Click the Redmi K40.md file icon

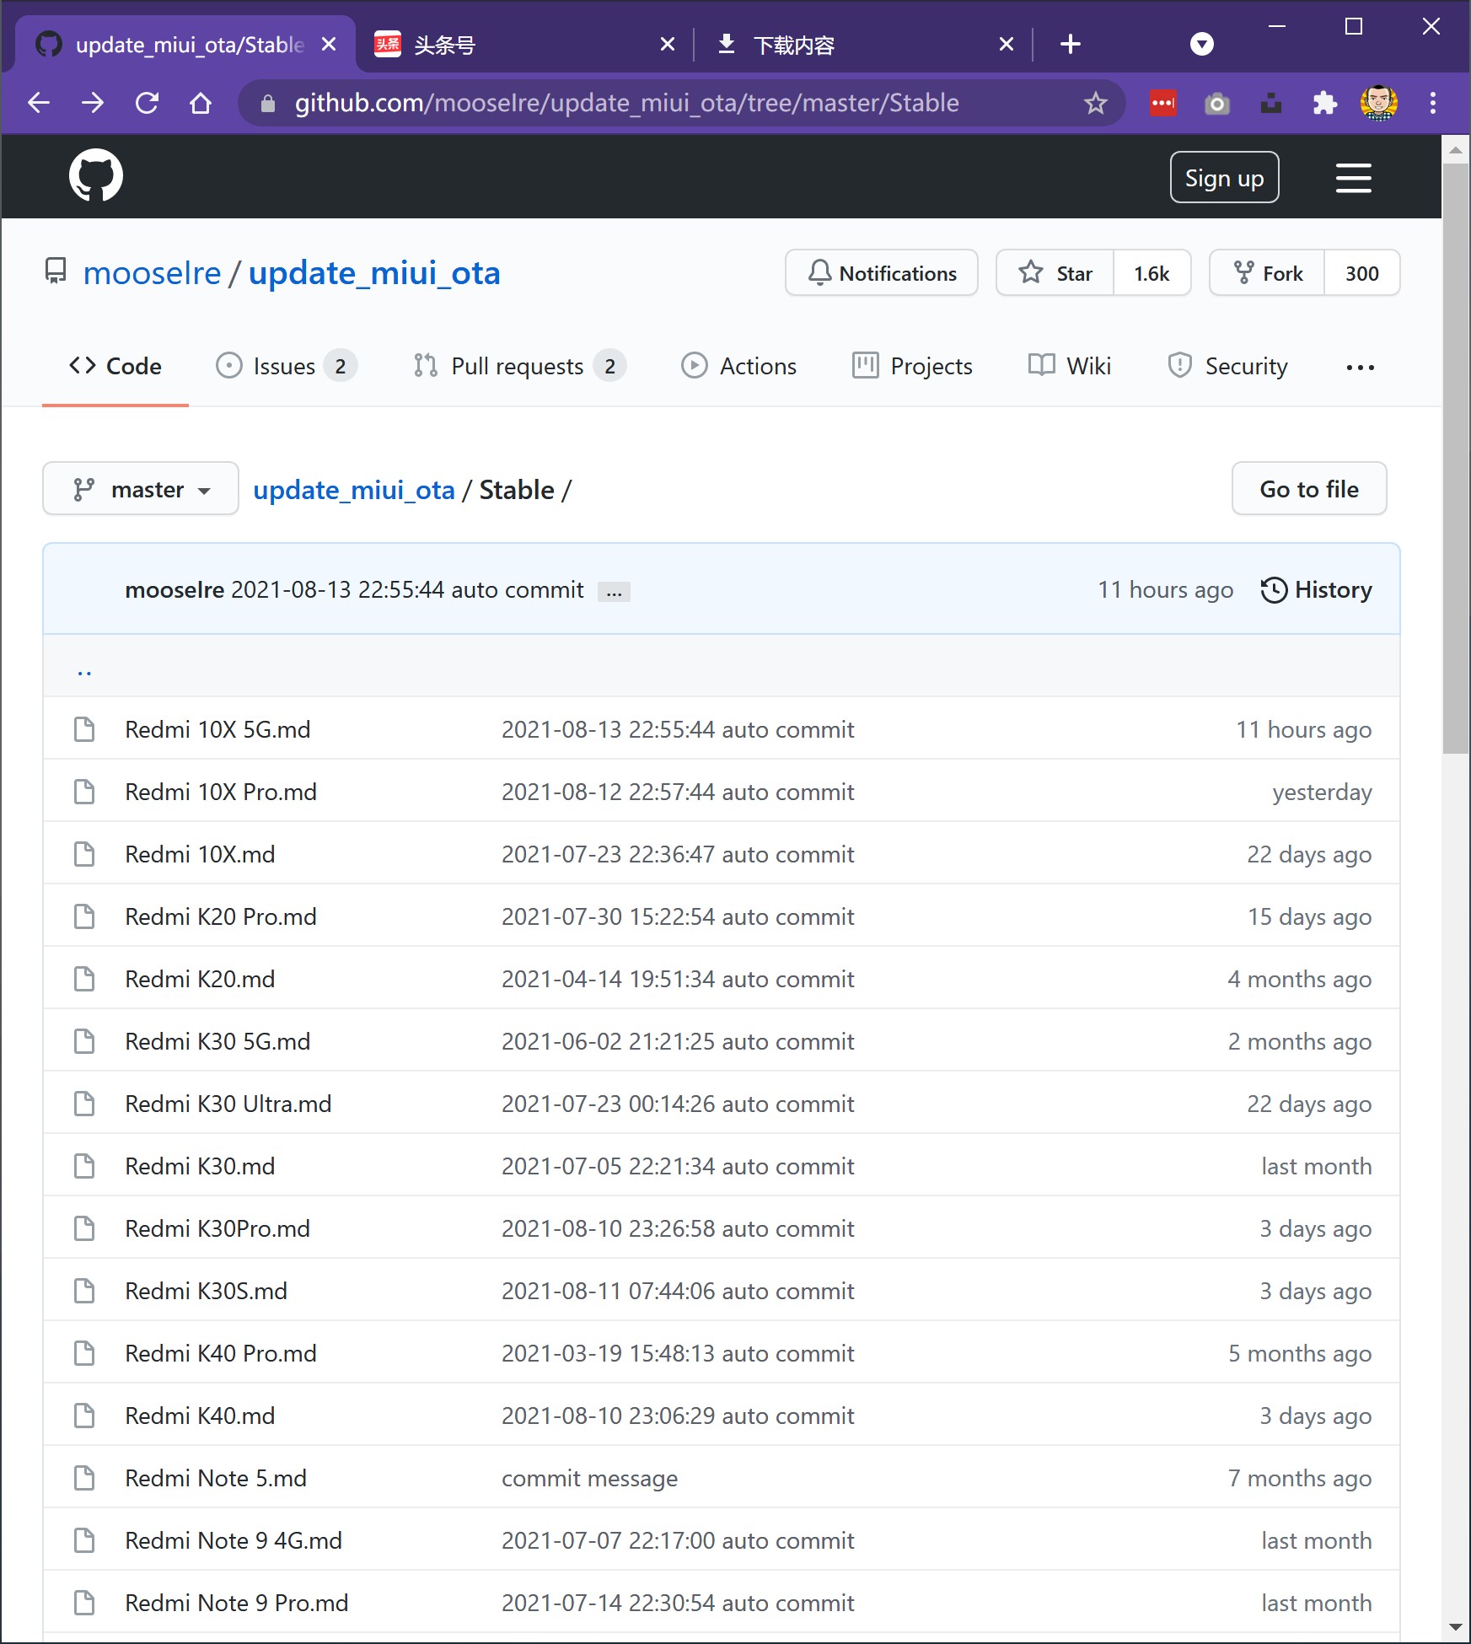click(x=83, y=1416)
